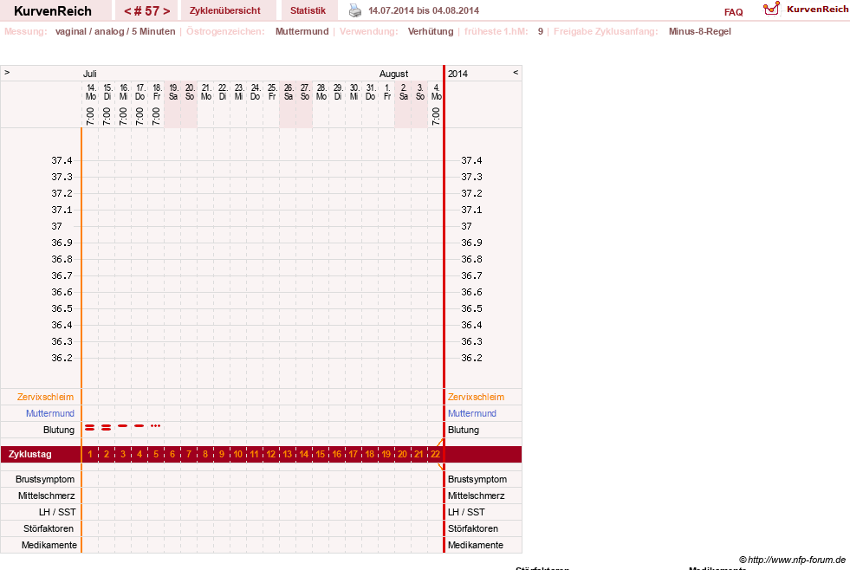Click the left Zervixschleim label
The width and height of the screenshot is (850, 570).
point(45,397)
